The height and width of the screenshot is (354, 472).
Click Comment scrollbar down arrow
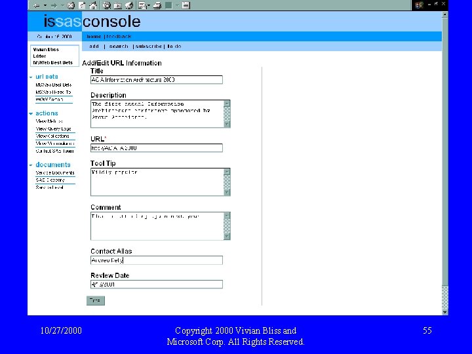pos(227,236)
